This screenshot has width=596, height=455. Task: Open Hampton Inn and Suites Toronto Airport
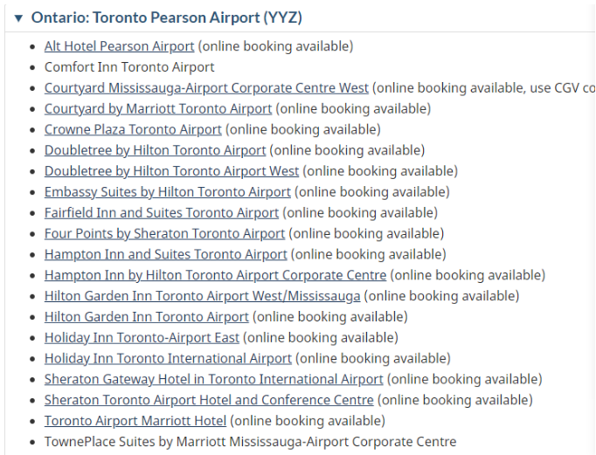point(165,255)
